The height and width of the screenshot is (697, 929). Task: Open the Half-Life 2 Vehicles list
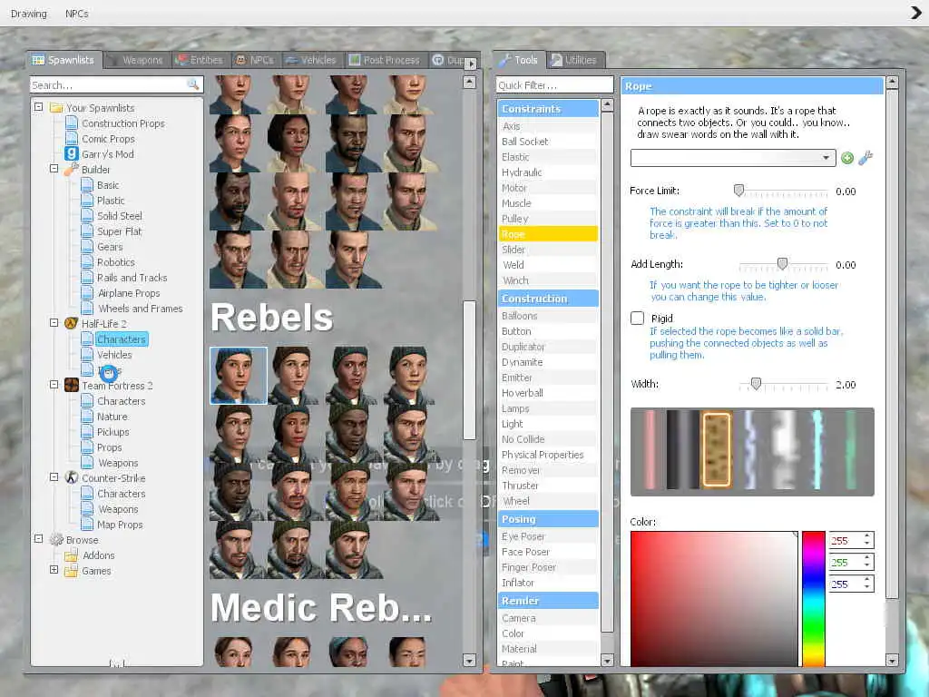[x=114, y=355]
